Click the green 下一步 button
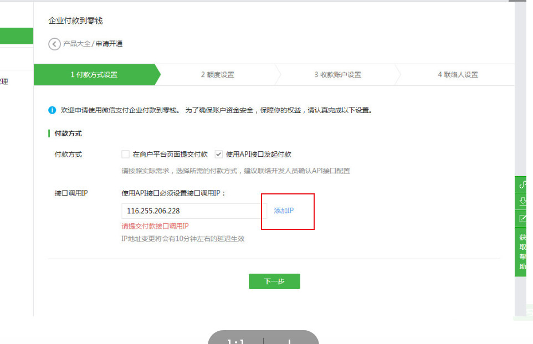 [x=274, y=281]
